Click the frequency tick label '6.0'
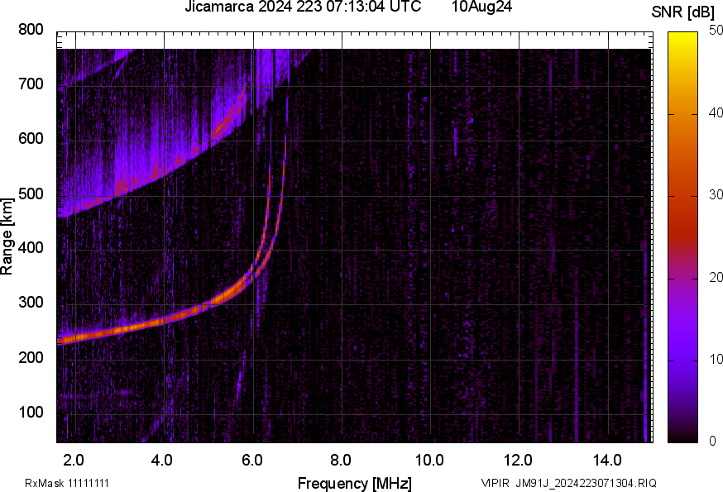The height and width of the screenshot is (492, 723). (251, 461)
